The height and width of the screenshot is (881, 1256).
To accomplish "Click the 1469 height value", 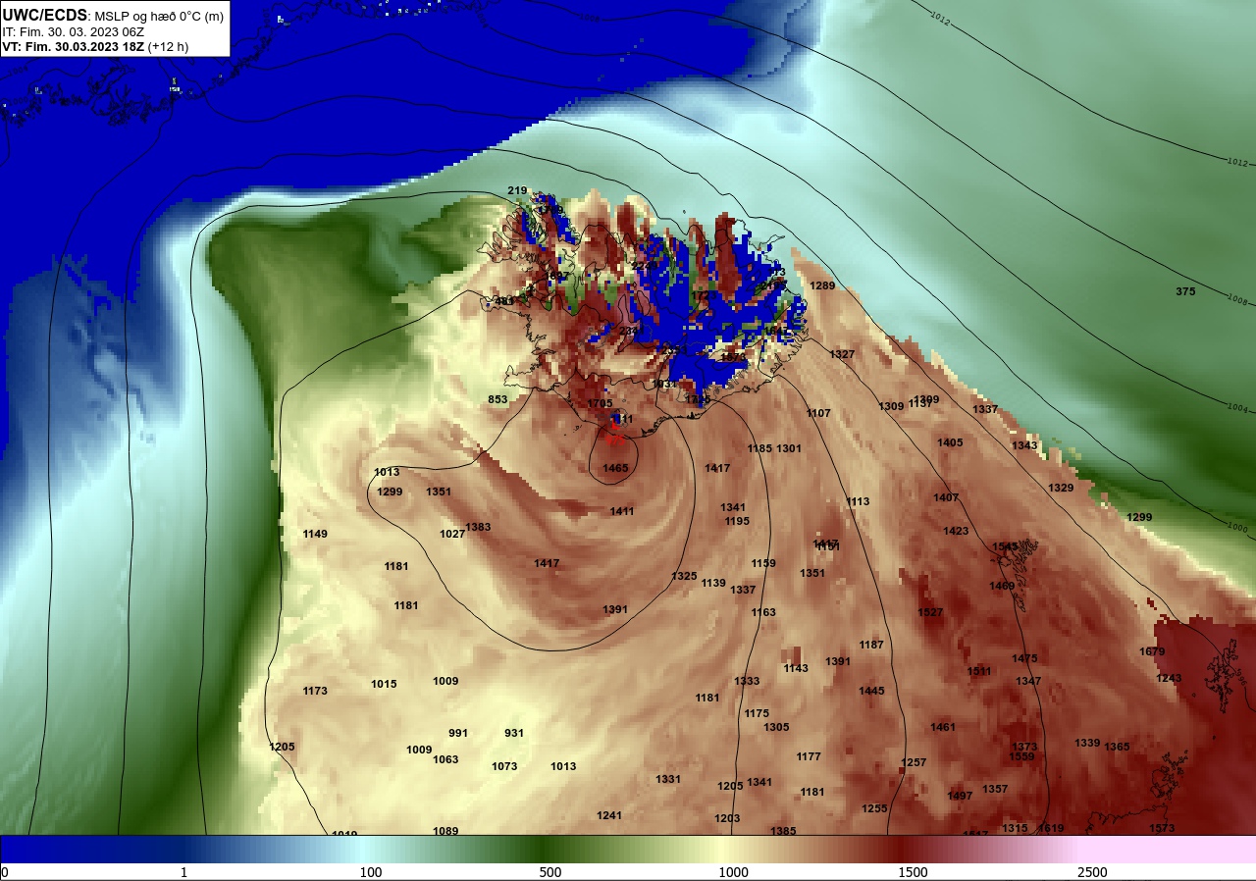I will coord(1002,586).
